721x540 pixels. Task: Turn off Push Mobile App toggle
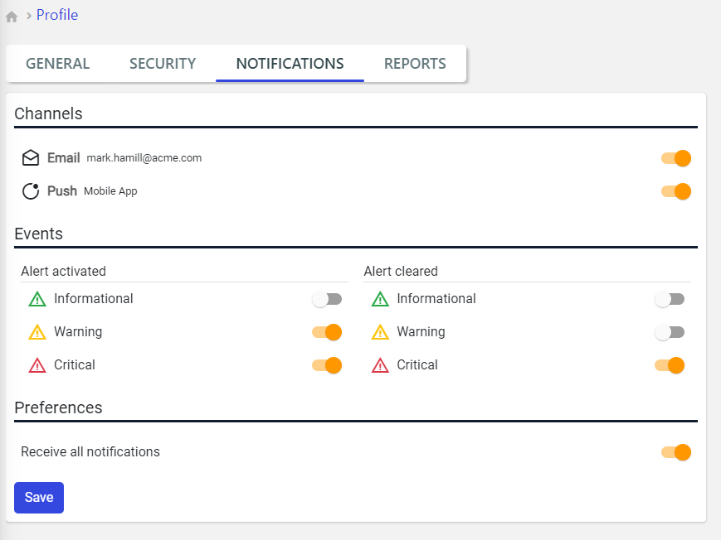pyautogui.click(x=675, y=191)
